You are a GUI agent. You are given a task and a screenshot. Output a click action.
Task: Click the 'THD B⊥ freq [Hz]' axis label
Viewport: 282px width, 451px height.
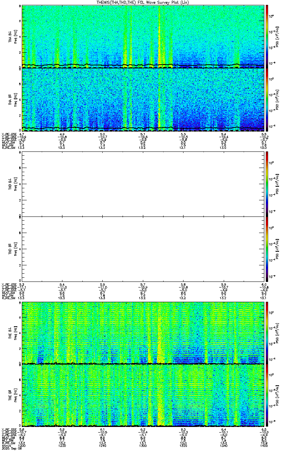[x=13, y=184]
